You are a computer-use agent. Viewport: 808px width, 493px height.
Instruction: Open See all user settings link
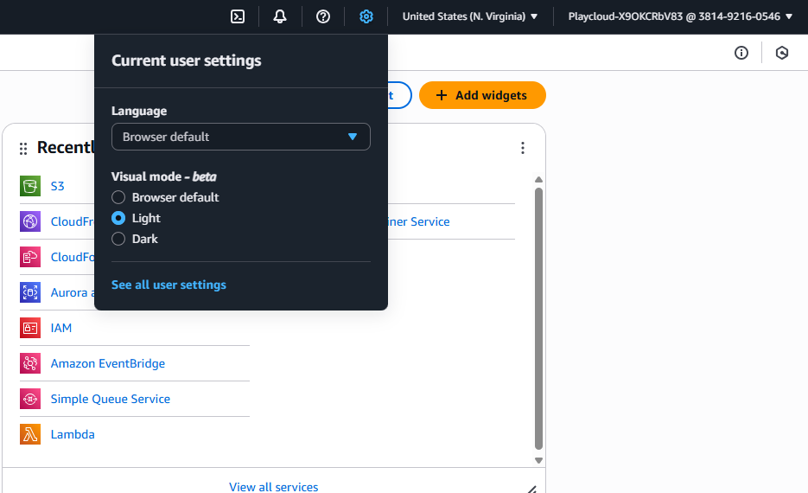click(169, 285)
